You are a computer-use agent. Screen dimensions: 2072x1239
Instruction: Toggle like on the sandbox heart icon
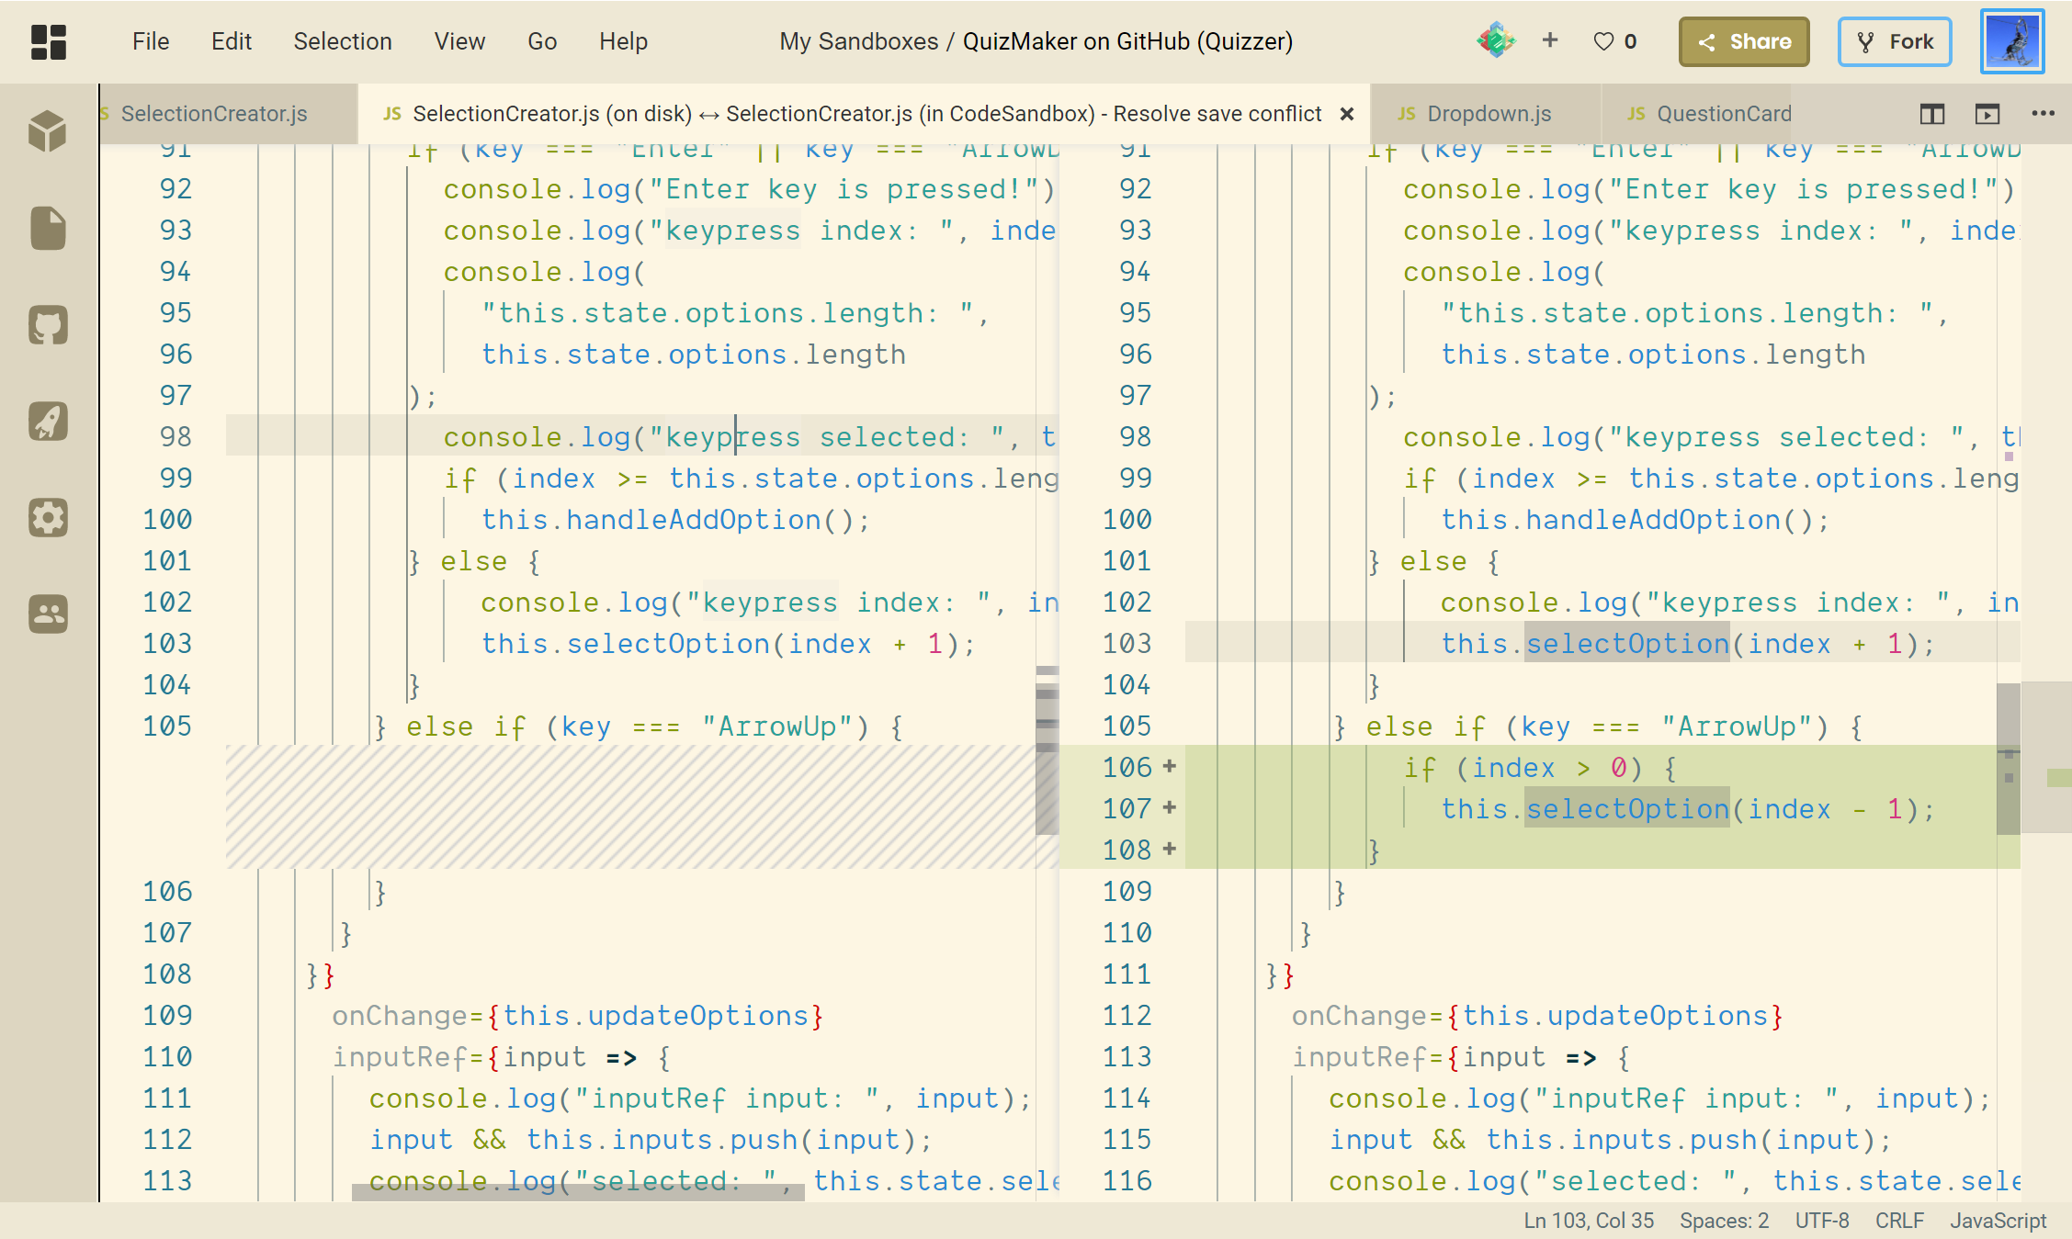1603,40
